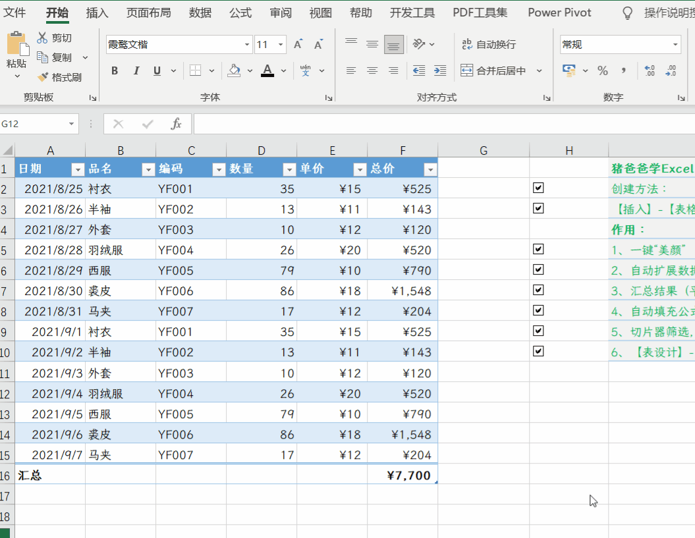
Task: Decrease font size with the smaller A
Action: tap(319, 44)
